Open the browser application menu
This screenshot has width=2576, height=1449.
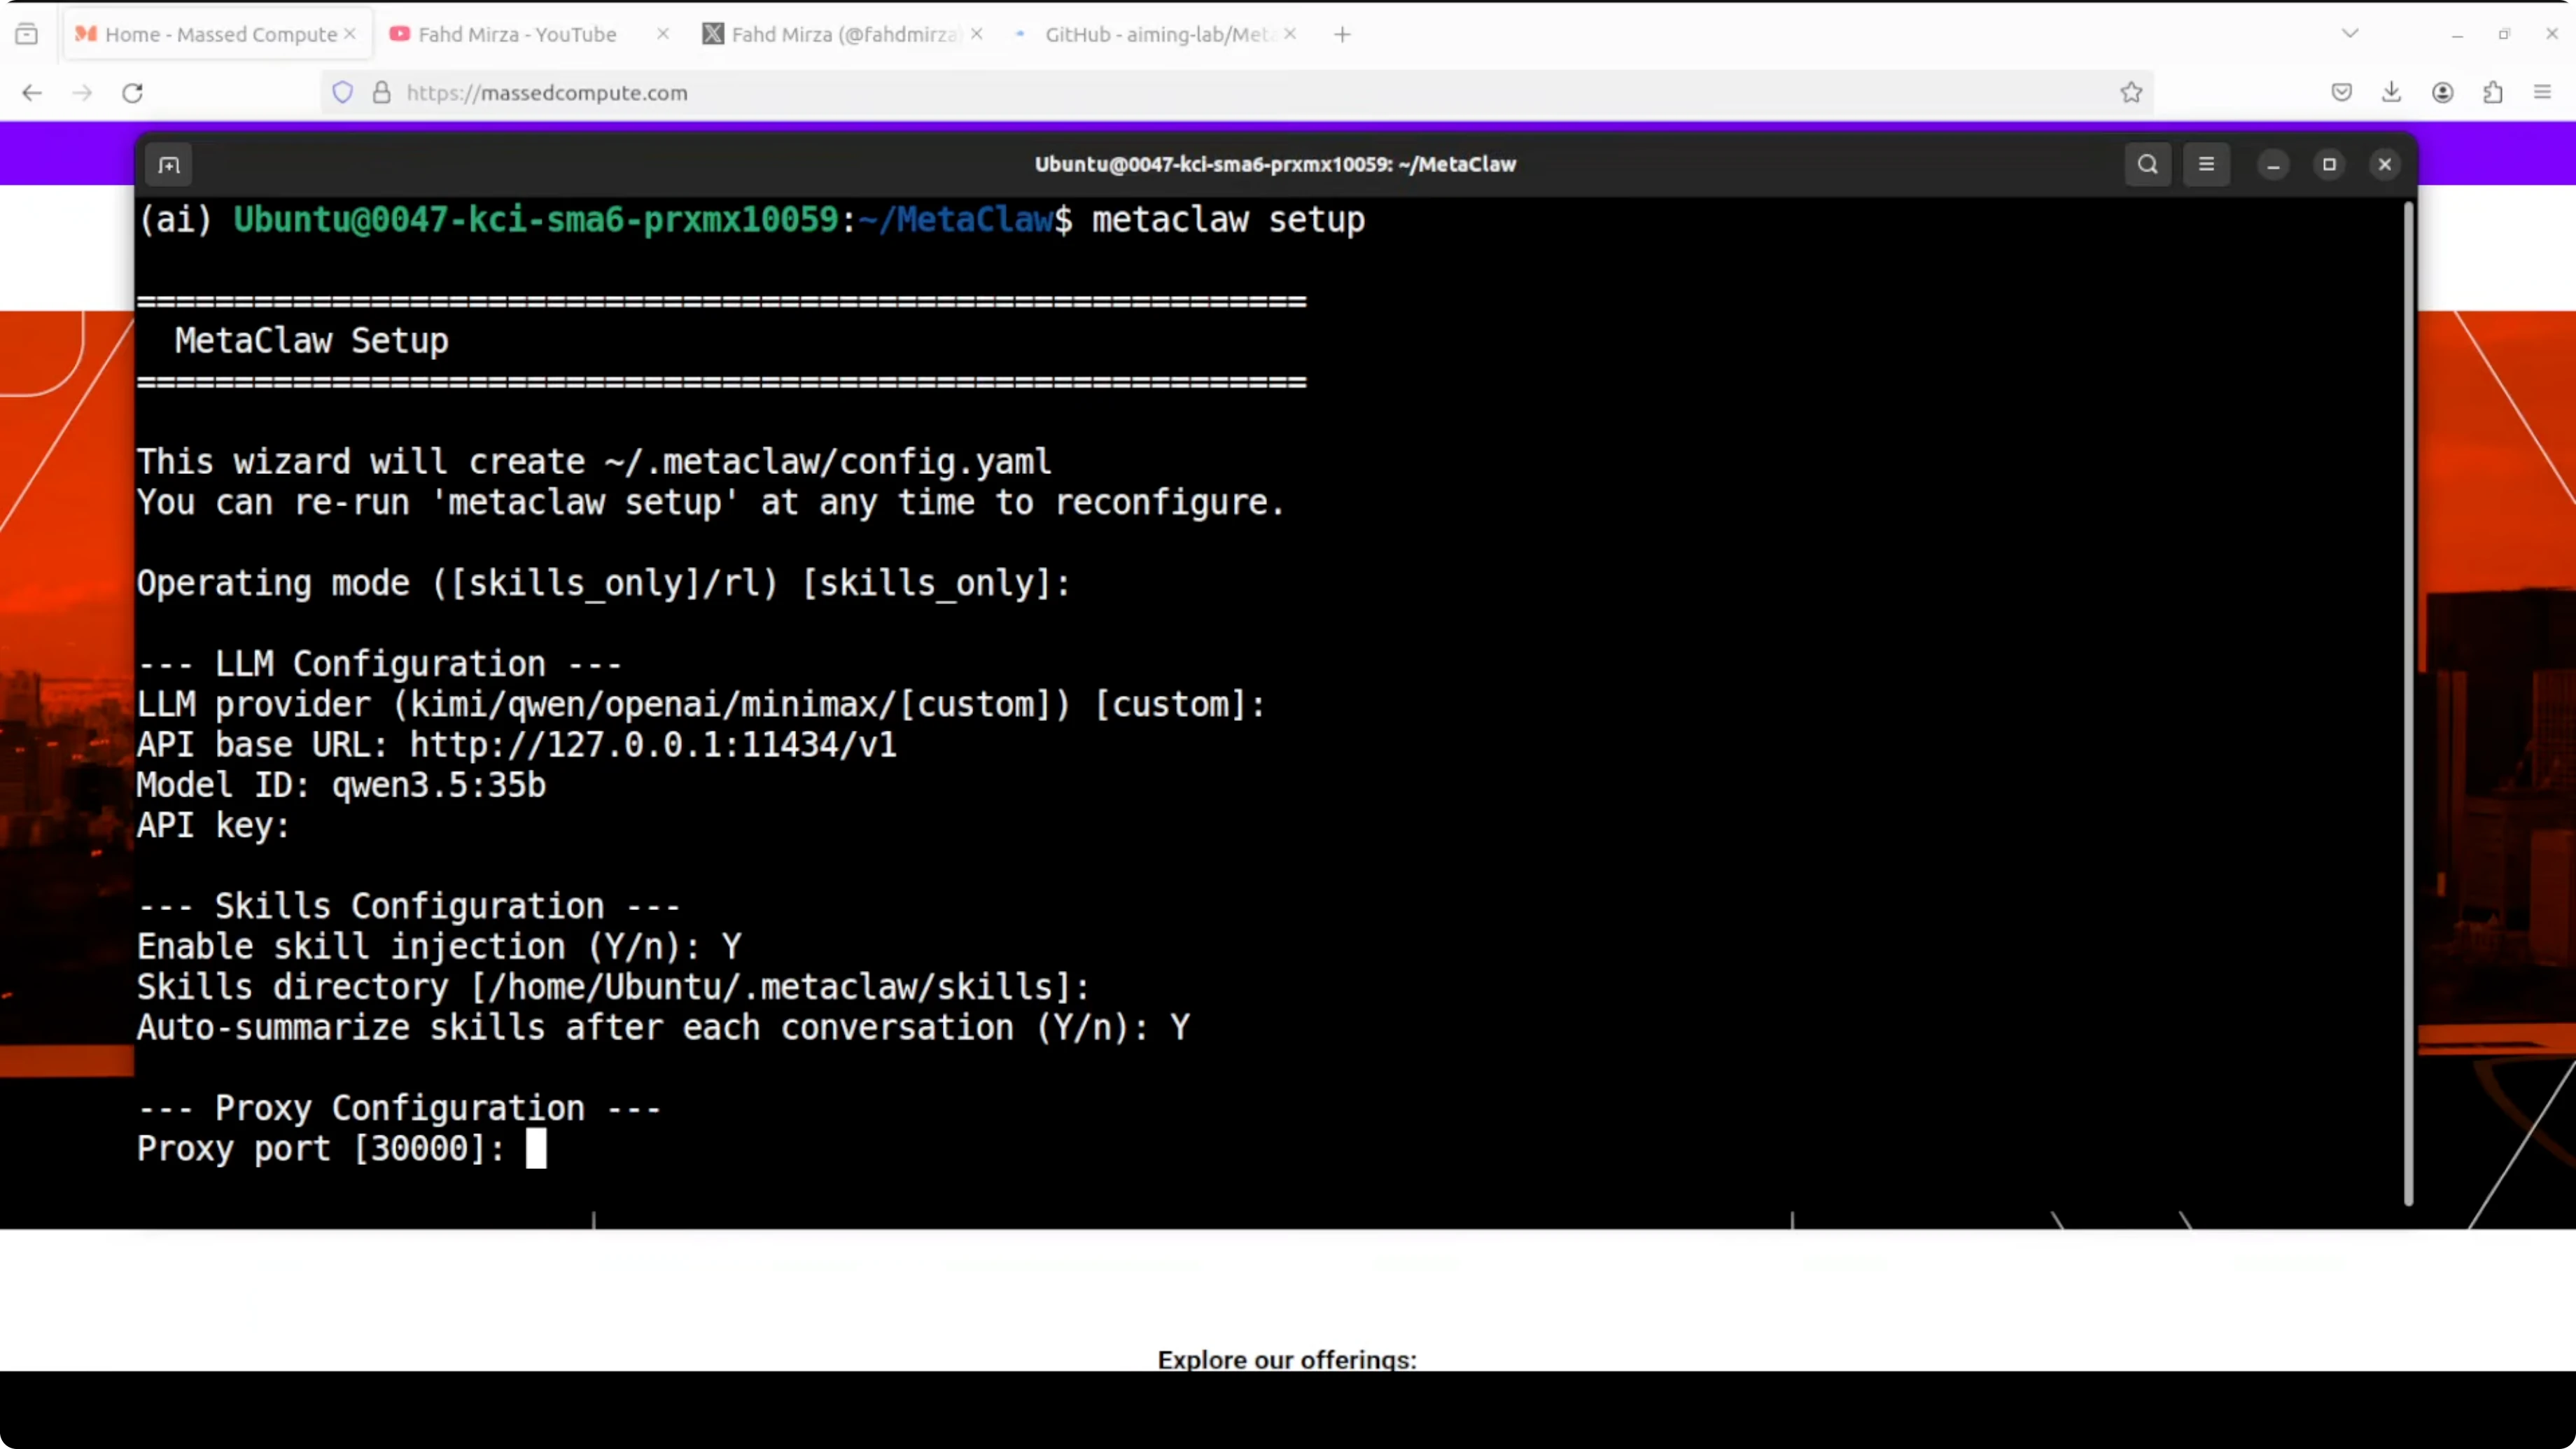coord(2542,92)
